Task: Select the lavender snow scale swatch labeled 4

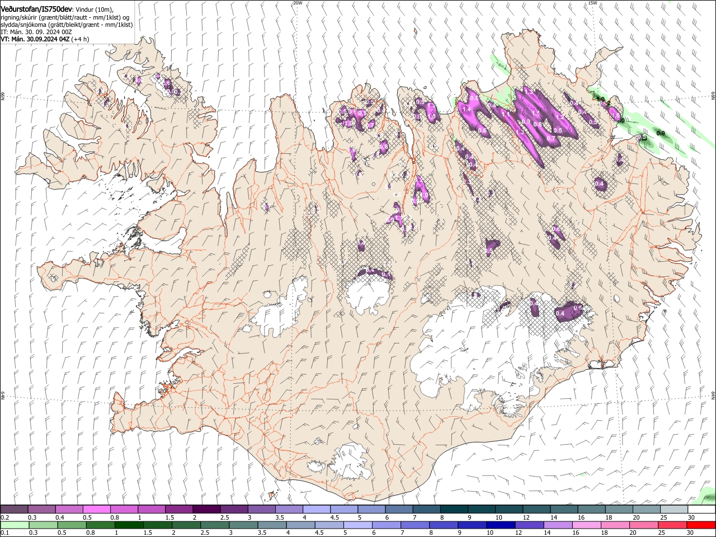Action: [x=316, y=510]
